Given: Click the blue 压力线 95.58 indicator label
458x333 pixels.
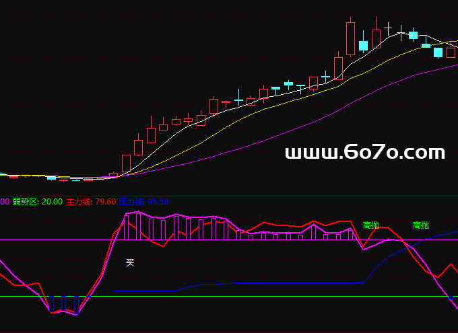Looking at the screenshot, I should pos(143,201).
